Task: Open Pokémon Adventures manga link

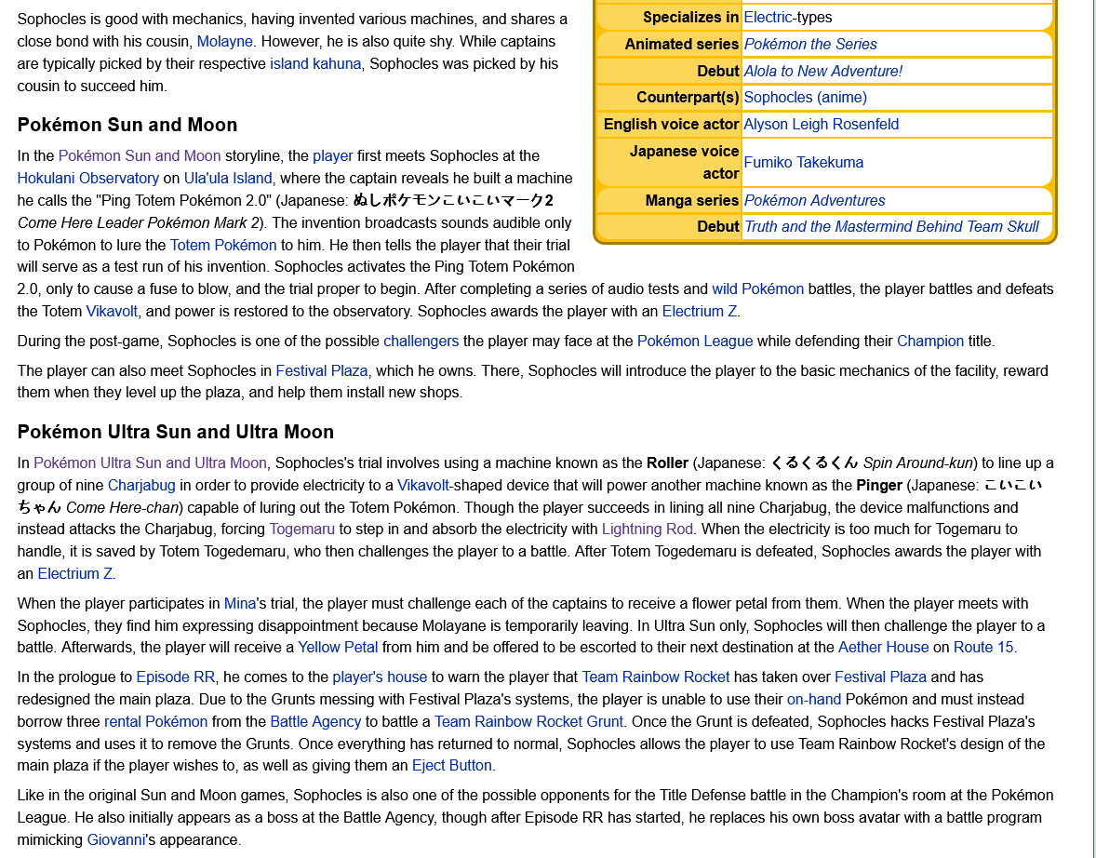Action: coord(814,201)
